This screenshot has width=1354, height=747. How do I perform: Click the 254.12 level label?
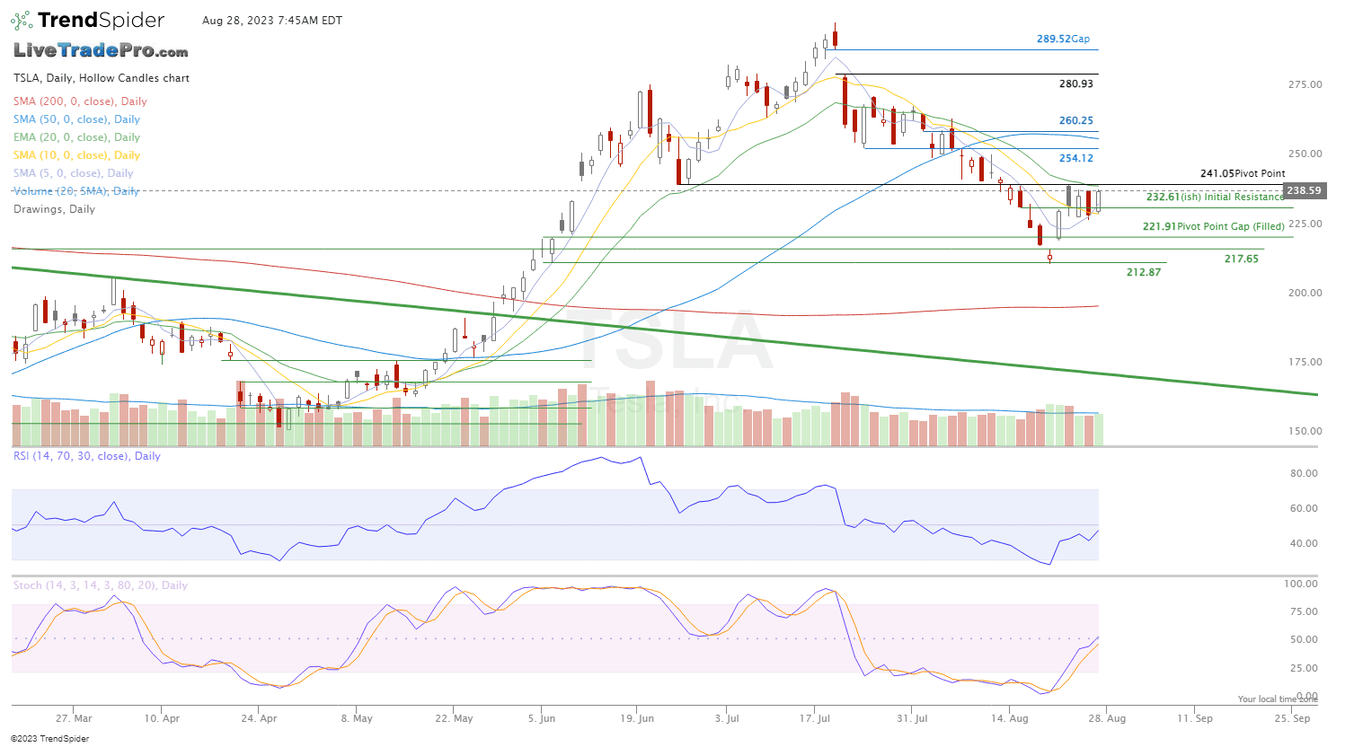1076,158
